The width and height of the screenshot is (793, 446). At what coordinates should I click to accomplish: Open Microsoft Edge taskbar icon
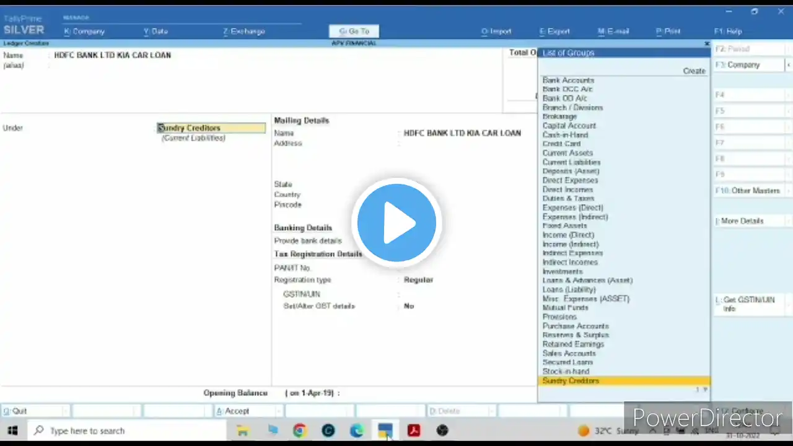[356, 431]
